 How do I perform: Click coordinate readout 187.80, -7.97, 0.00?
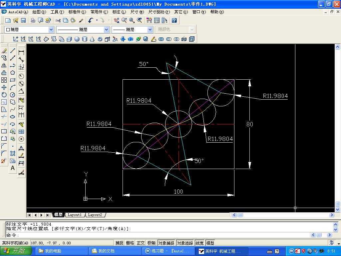coord(51,243)
